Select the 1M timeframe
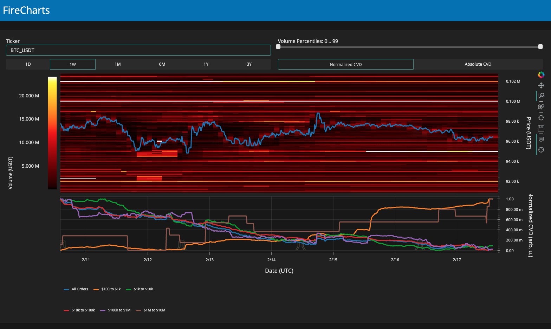Screen dimensions: 551x329 pos(117,64)
